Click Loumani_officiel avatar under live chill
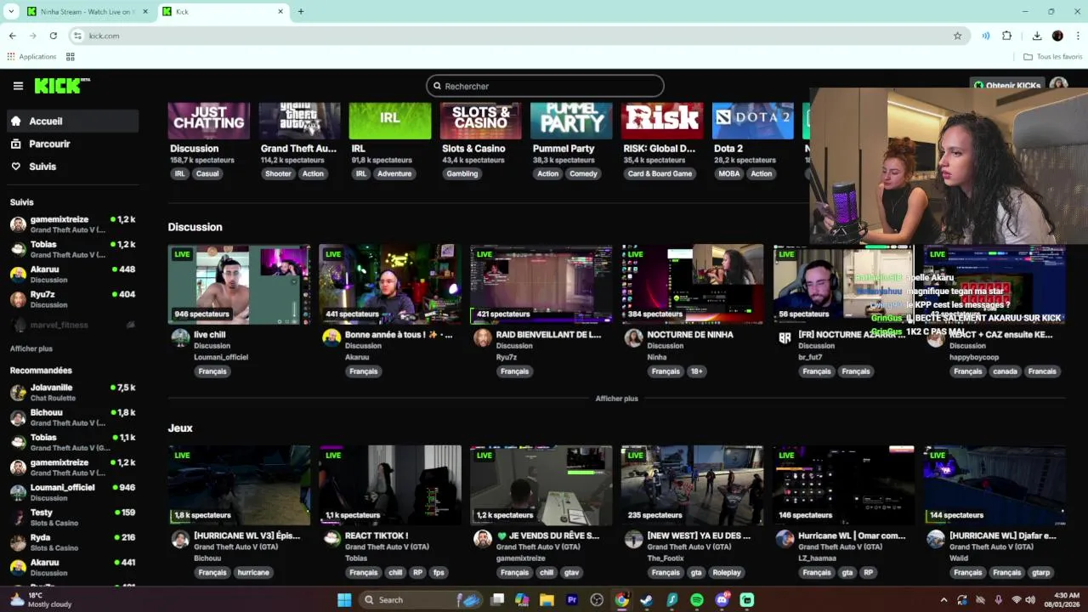The height and width of the screenshot is (612, 1088). pos(180,337)
